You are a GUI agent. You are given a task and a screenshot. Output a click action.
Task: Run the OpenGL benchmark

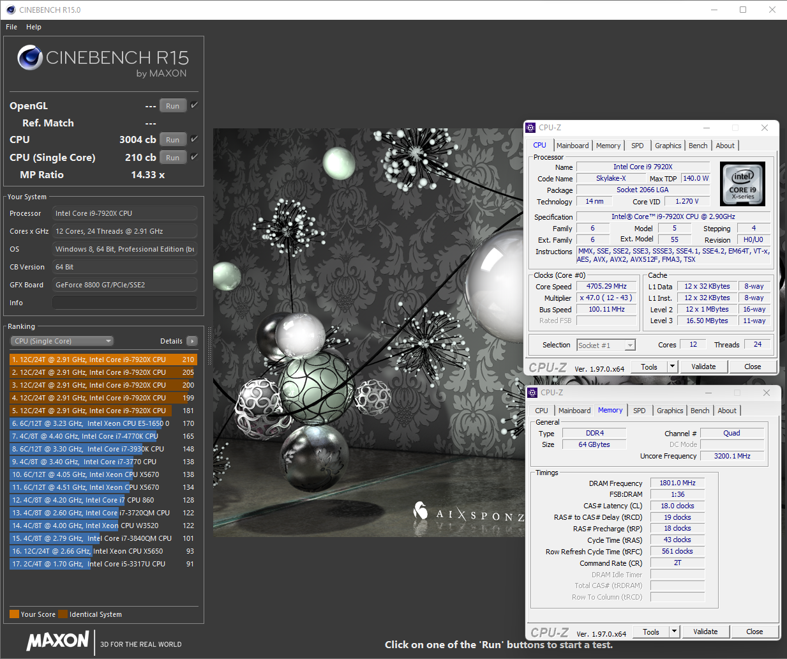point(173,106)
